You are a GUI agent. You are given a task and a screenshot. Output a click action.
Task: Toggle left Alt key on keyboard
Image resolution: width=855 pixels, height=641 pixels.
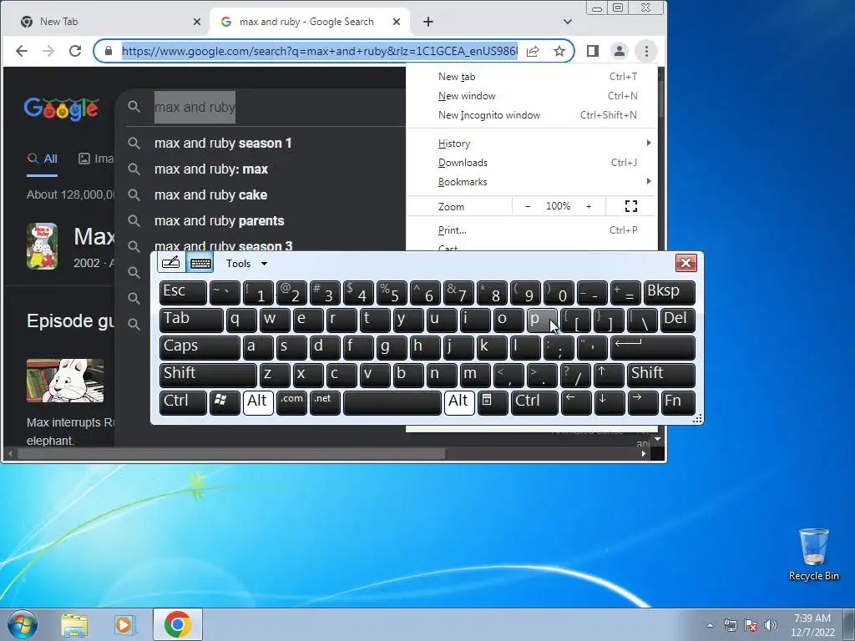[258, 402]
